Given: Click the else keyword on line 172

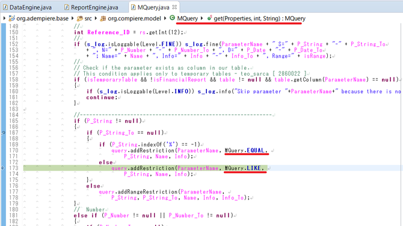Looking at the screenshot, I should (106, 162).
